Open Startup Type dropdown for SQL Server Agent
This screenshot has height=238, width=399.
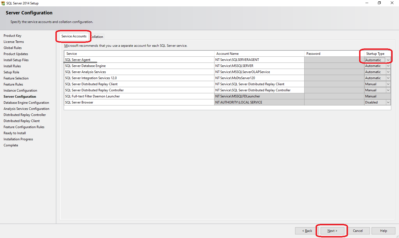click(388, 60)
